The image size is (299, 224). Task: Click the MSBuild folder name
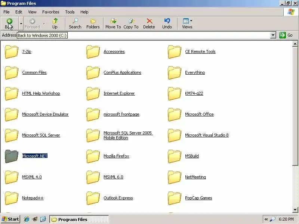point(192,156)
